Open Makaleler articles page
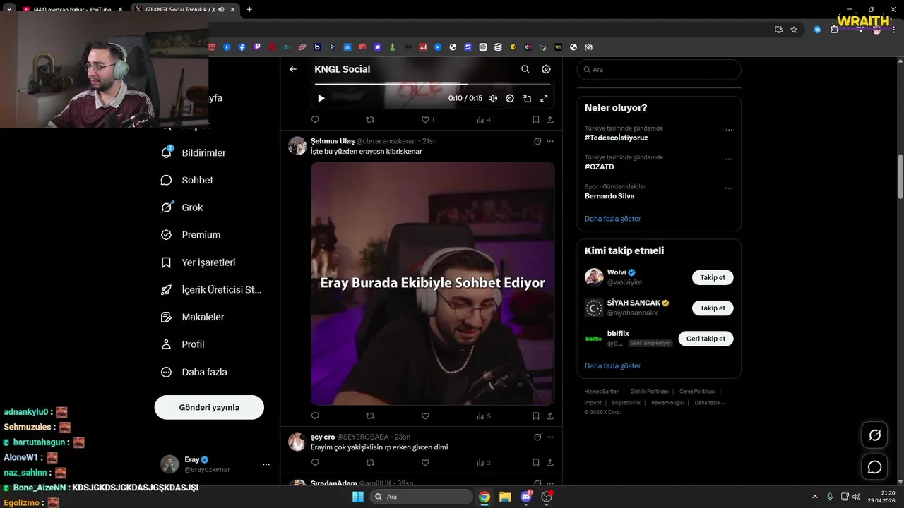 coord(193,317)
